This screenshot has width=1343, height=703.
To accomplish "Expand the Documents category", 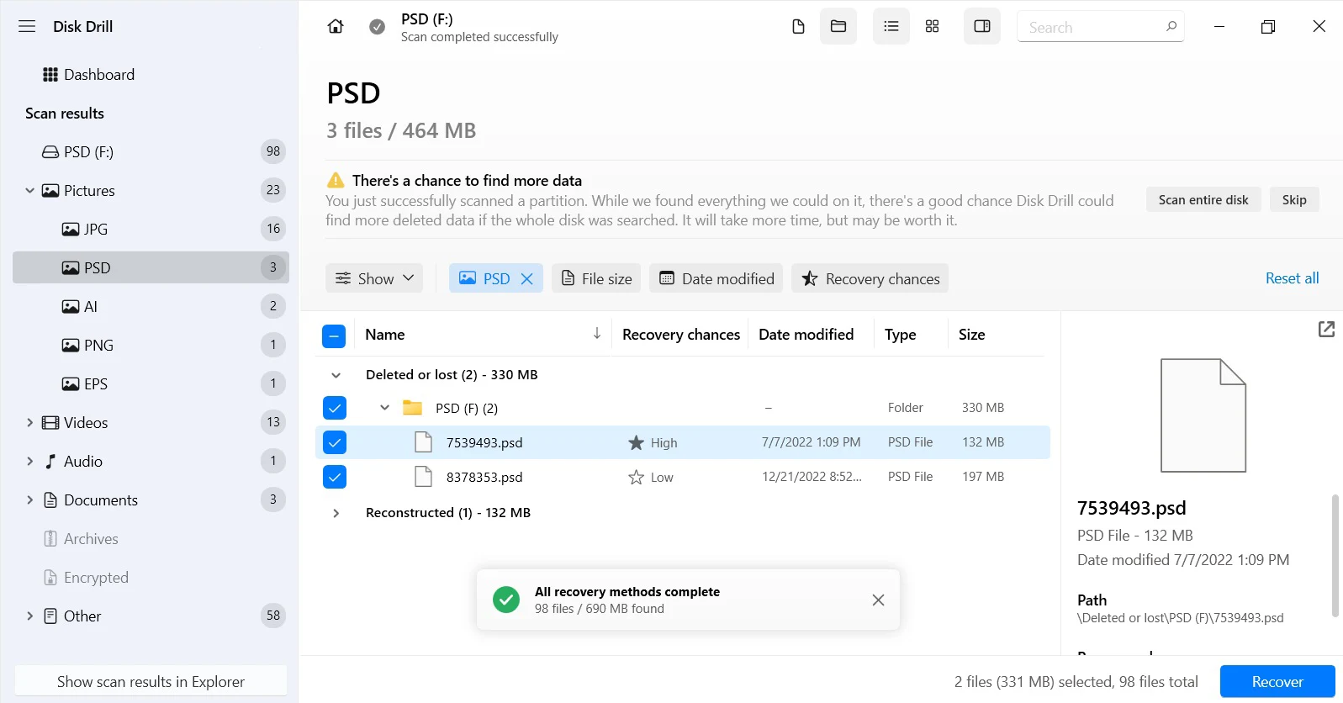I will pyautogui.click(x=29, y=499).
